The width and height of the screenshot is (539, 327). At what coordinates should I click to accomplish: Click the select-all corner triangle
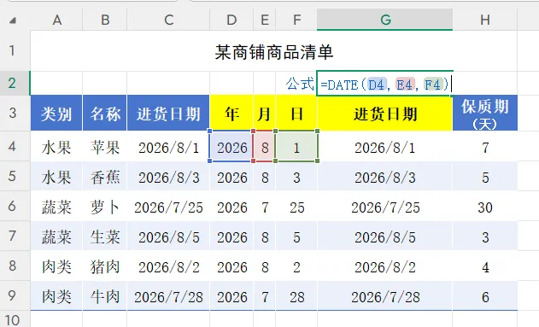tap(13, 20)
